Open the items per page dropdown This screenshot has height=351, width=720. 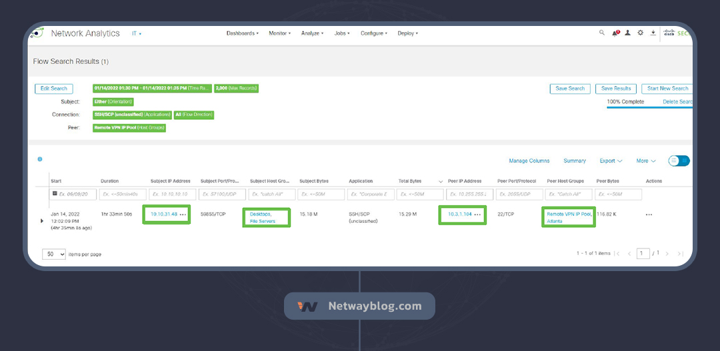(x=54, y=254)
